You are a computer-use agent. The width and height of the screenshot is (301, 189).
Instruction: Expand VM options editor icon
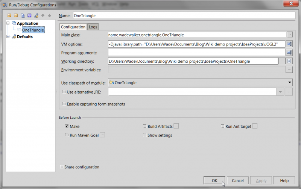coord(289,44)
